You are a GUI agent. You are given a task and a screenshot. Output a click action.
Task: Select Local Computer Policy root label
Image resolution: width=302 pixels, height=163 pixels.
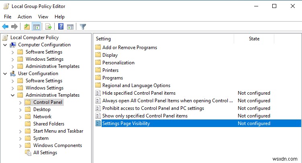(x=35, y=38)
